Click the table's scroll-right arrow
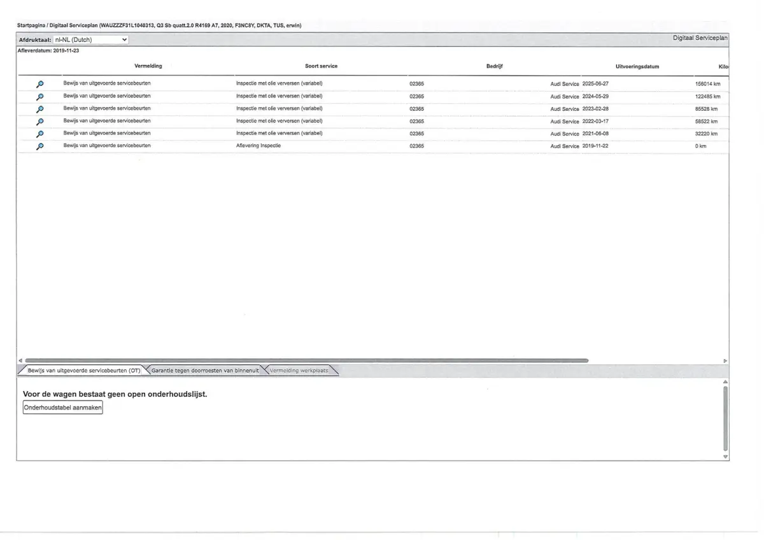This screenshot has height=540, width=764. pyautogui.click(x=725, y=360)
